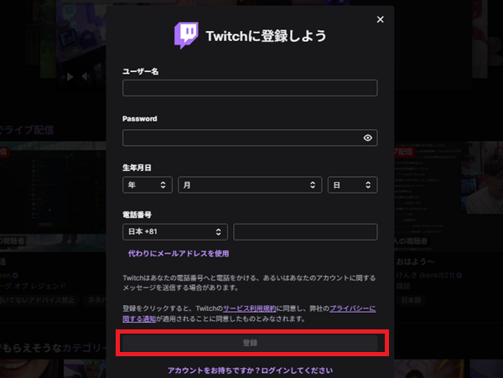
Task: Open the 日本 +81 country code dropdown
Action: point(175,232)
